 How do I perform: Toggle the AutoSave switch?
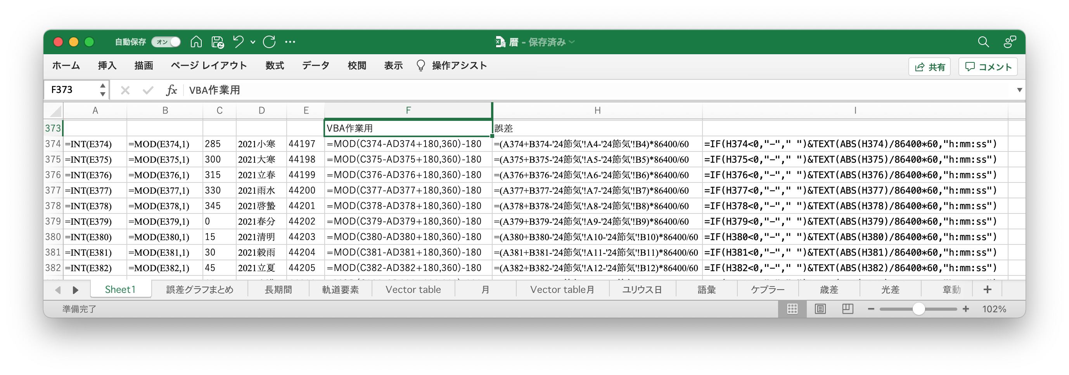166,42
